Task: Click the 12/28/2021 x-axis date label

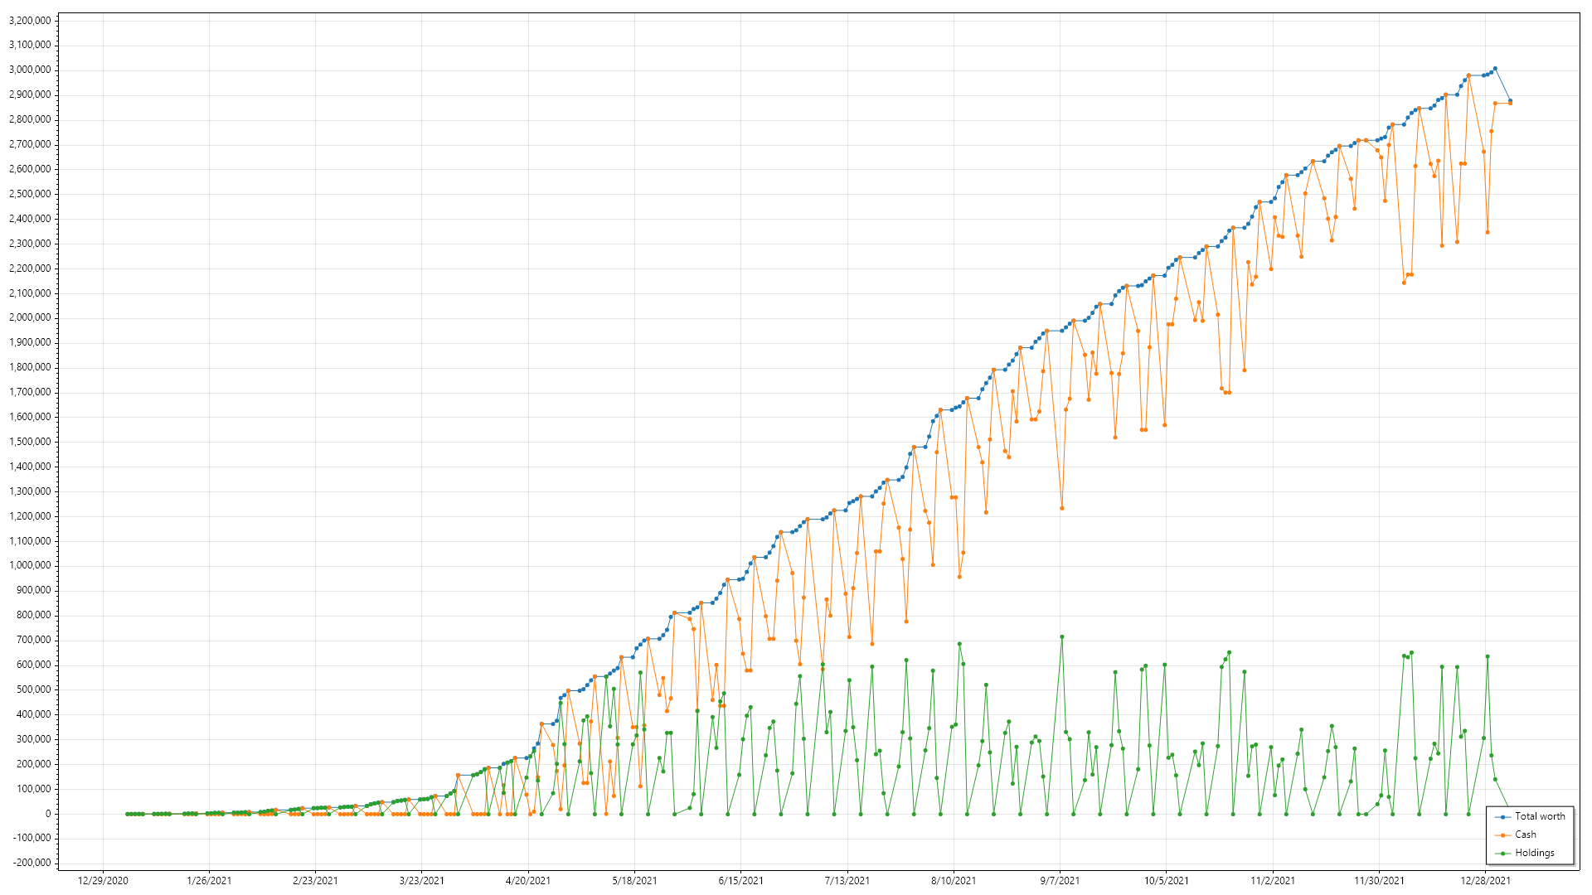Action: (1485, 881)
